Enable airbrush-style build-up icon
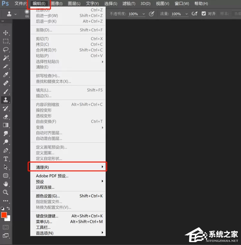 point(194,14)
